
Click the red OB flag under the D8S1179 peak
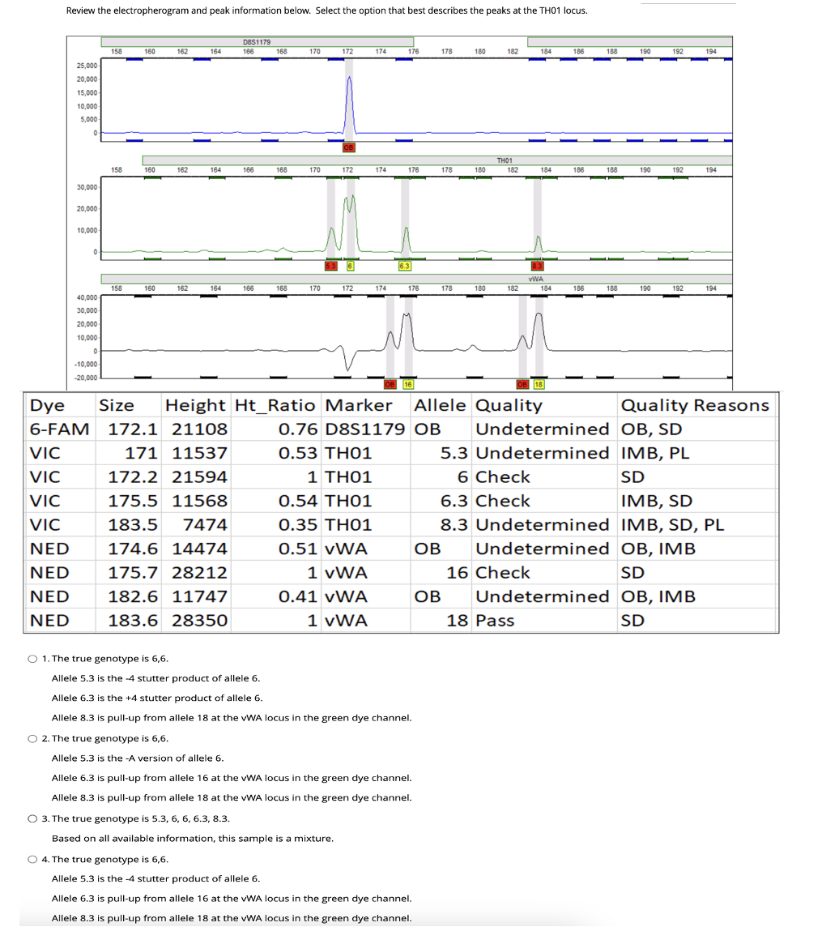pyautogui.click(x=348, y=147)
